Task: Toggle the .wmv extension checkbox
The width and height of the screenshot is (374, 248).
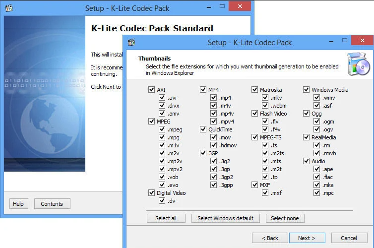Action: pyautogui.click(x=317, y=98)
